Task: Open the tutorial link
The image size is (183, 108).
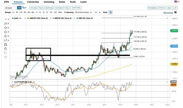Action: pyautogui.click(x=168, y=13)
